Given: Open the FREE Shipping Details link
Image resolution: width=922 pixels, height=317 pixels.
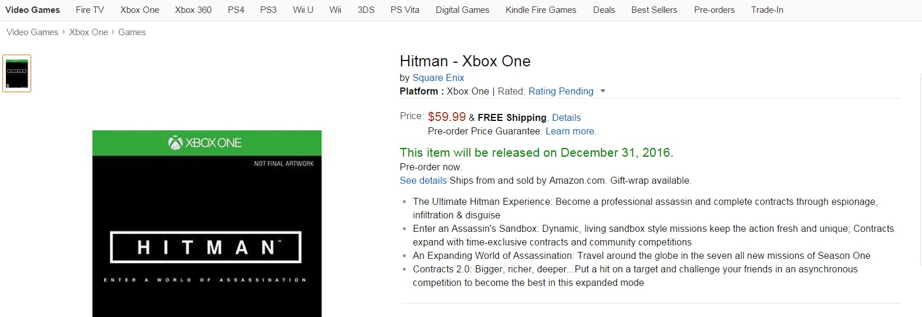Looking at the screenshot, I should click(566, 117).
